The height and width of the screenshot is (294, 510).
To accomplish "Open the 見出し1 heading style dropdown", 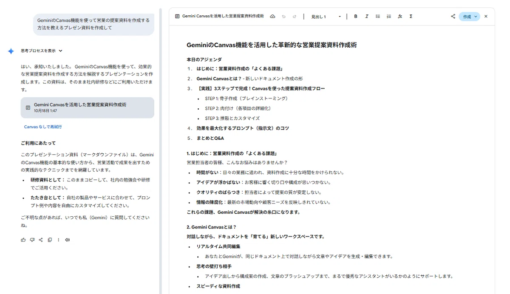I will click(326, 17).
